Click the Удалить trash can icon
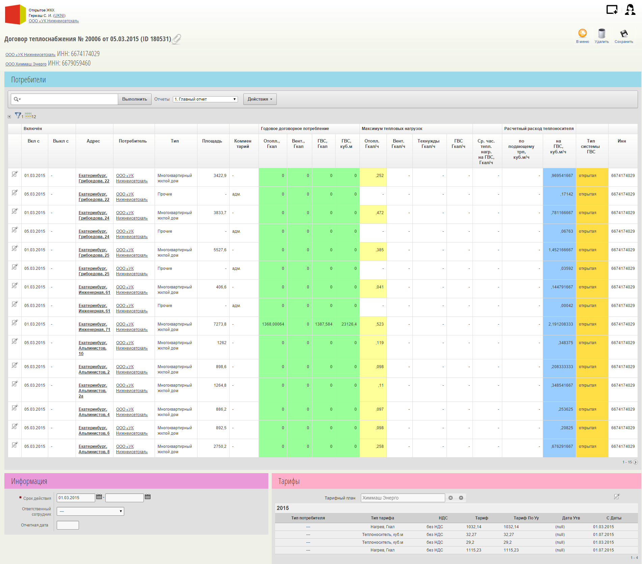 pos(601,34)
